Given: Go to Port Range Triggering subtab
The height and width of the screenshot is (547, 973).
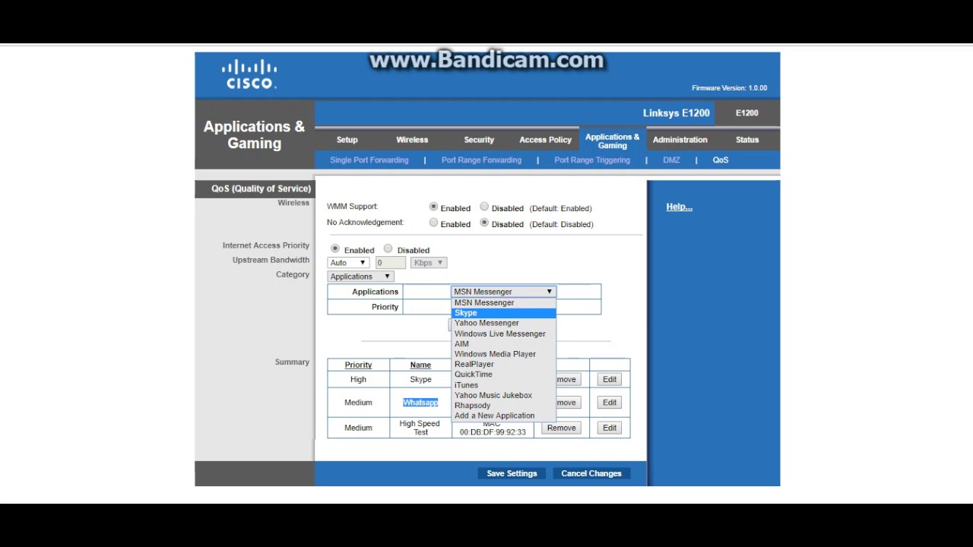Looking at the screenshot, I should click(x=592, y=160).
